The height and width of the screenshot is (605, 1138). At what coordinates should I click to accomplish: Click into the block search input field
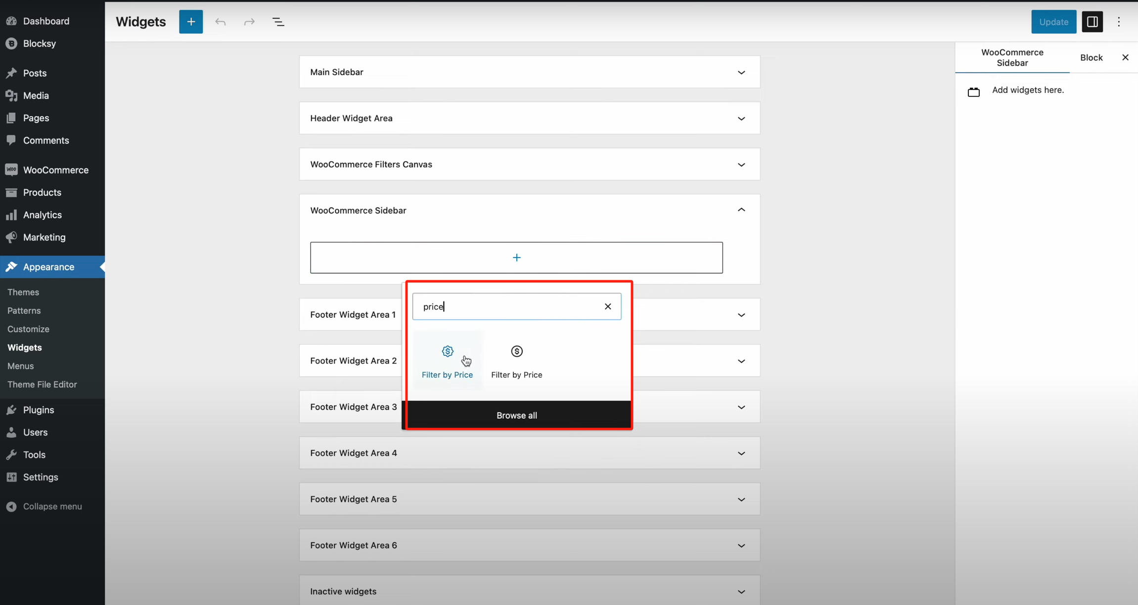click(x=509, y=306)
